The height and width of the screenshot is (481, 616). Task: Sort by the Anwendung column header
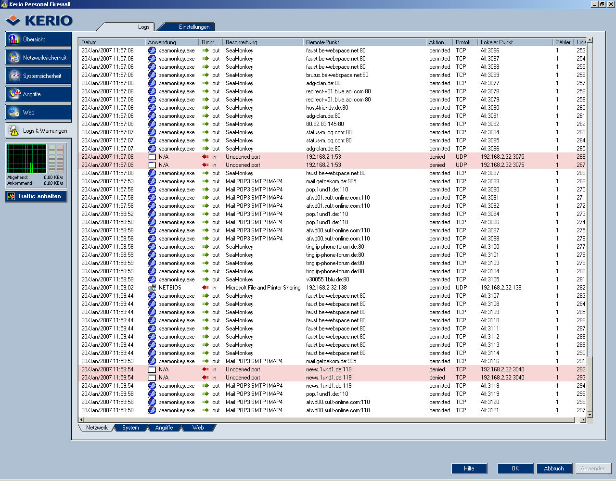click(x=172, y=42)
